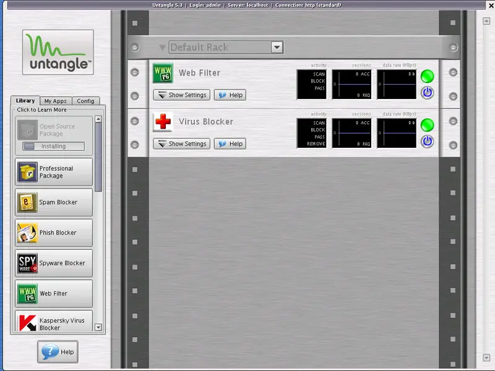Click the library list scrollbar thumb
The height and width of the screenshot is (371, 495).
[x=98, y=158]
